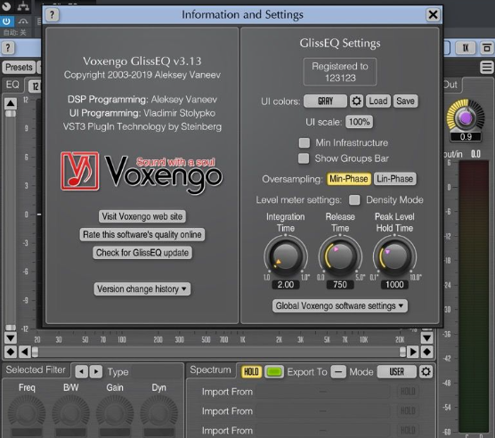Select next filter with right arrow
Viewport: 495px width, 438px height.
(x=96, y=372)
